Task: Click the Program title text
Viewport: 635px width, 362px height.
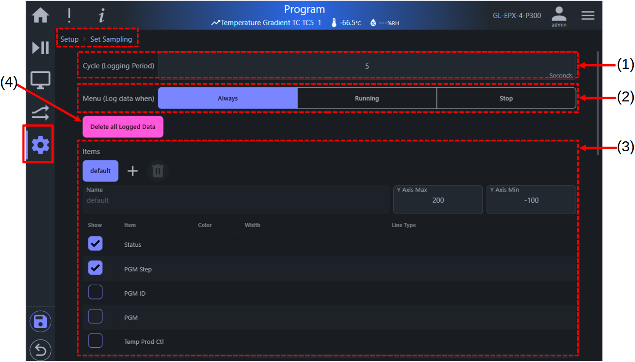Action: [304, 9]
